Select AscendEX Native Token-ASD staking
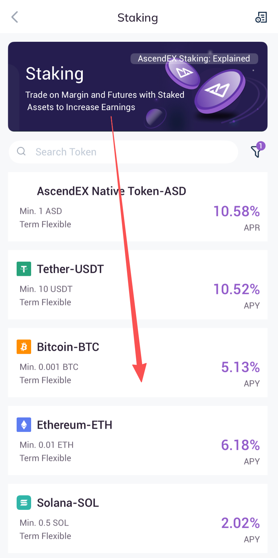 pyautogui.click(x=111, y=192)
